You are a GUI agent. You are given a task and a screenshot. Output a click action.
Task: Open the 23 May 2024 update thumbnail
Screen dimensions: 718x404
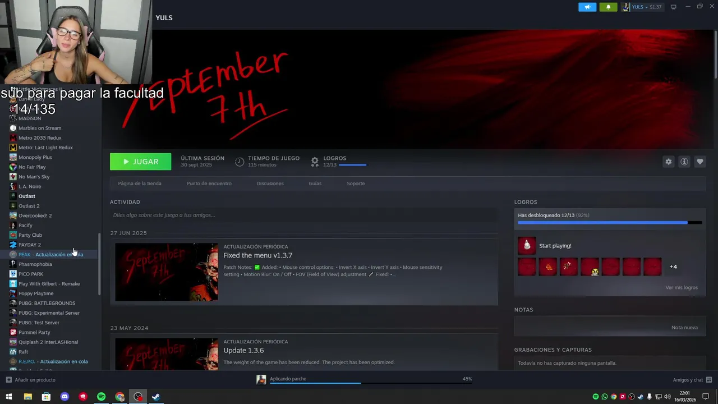167,353
